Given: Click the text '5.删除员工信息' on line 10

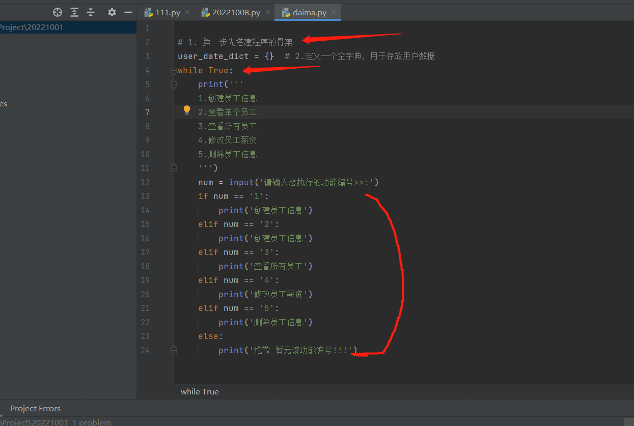Looking at the screenshot, I should point(228,154).
